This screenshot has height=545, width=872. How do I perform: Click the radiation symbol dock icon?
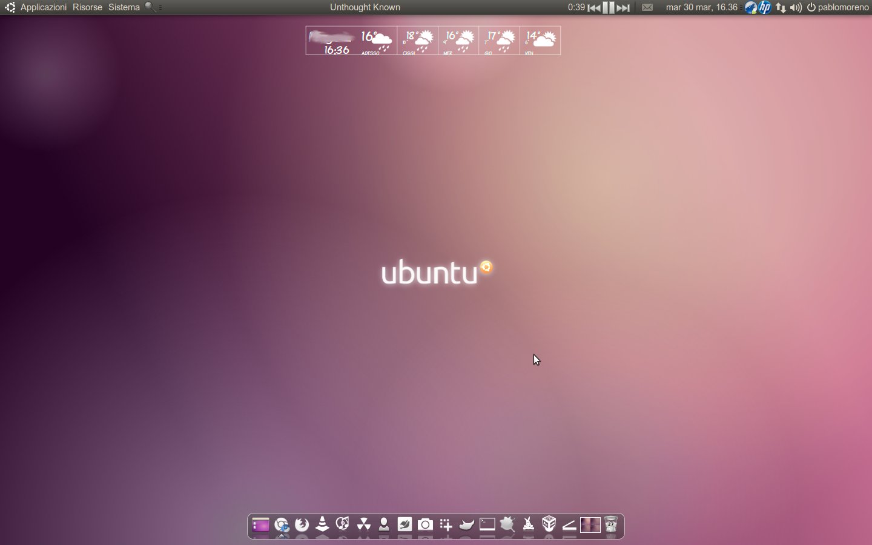point(363,524)
